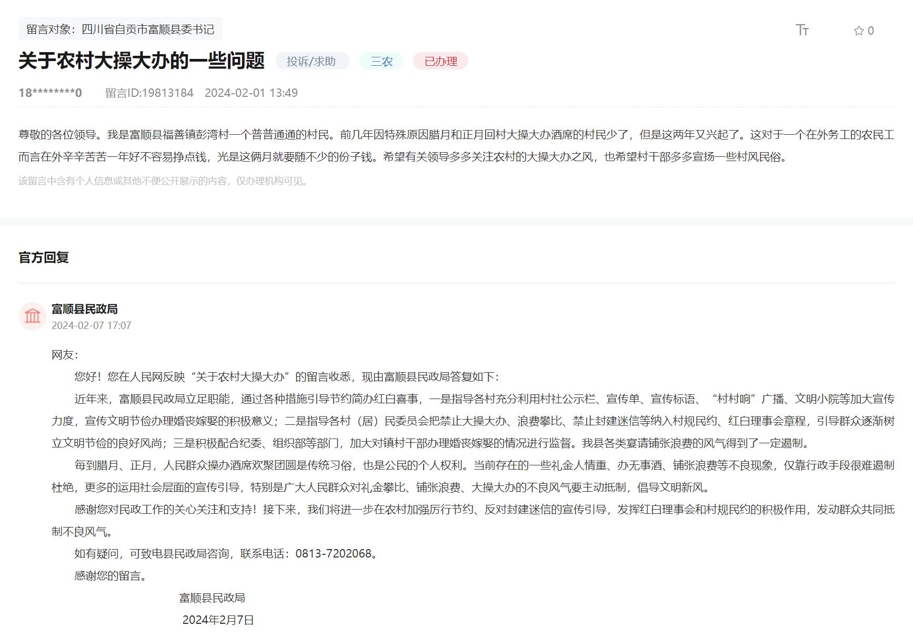Click the favorite count number 0
The height and width of the screenshot is (637, 913).
pos(871,31)
